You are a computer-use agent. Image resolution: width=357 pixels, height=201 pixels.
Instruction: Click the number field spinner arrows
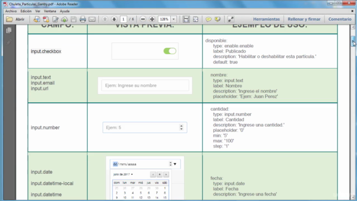point(181,127)
